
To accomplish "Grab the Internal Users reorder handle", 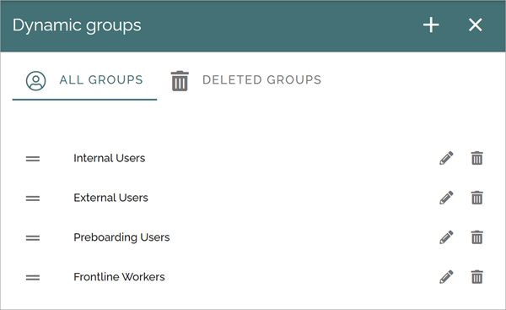I will [x=33, y=159].
